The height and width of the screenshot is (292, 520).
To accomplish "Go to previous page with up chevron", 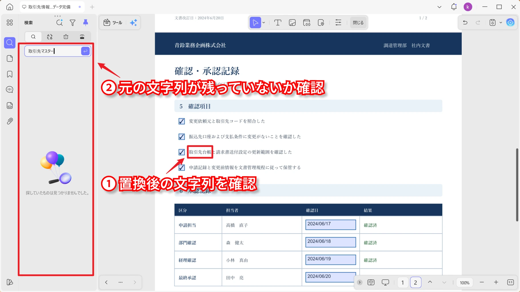I will tap(430, 282).
